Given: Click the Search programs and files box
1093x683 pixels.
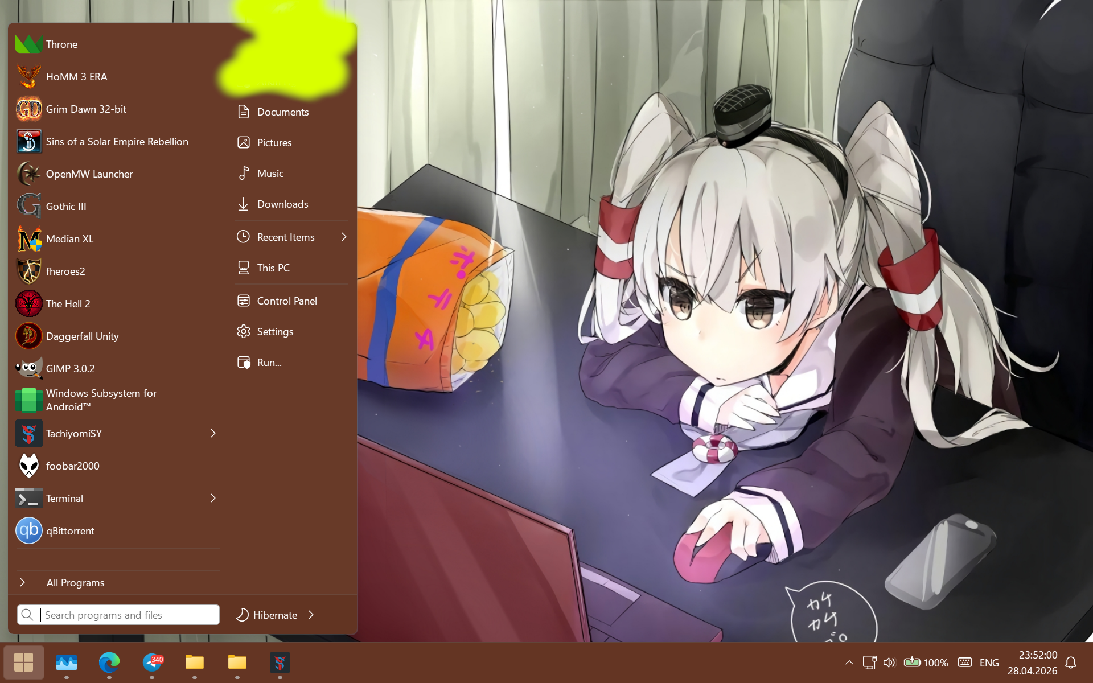Looking at the screenshot, I should point(118,615).
